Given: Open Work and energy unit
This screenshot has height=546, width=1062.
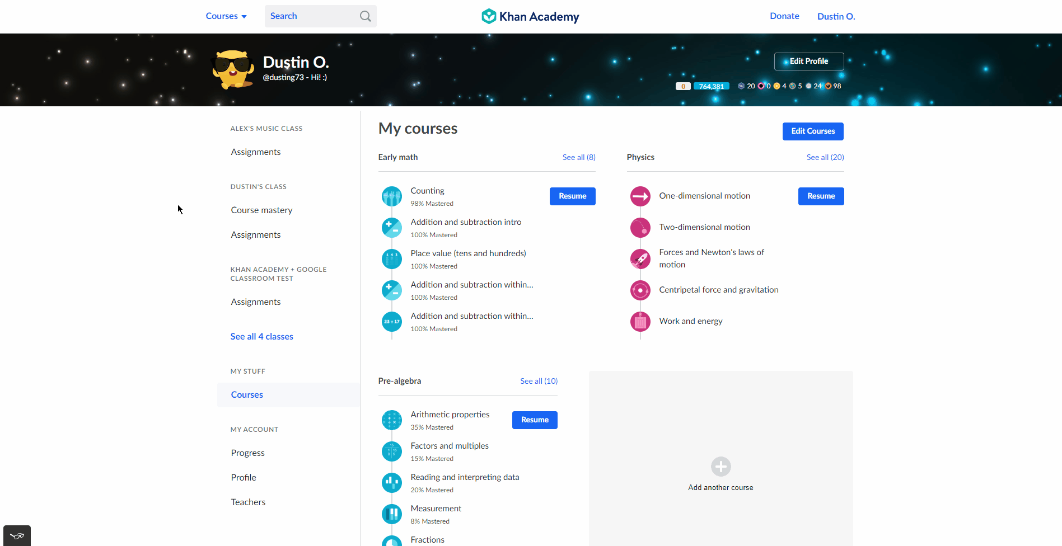Looking at the screenshot, I should [691, 321].
